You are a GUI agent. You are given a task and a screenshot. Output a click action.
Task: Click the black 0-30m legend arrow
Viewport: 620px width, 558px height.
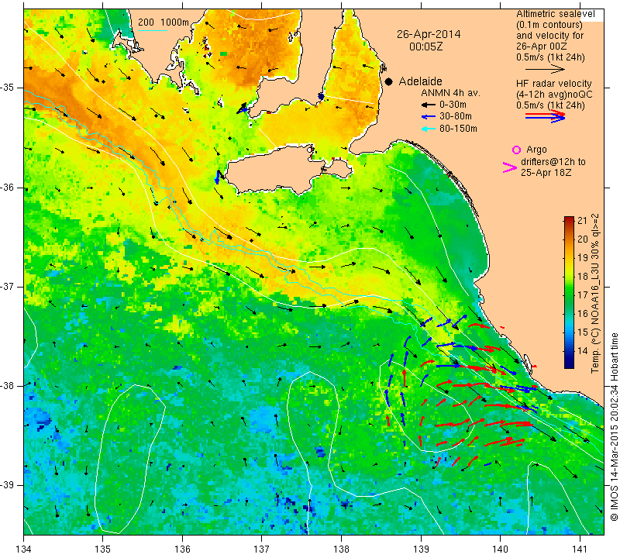click(428, 105)
